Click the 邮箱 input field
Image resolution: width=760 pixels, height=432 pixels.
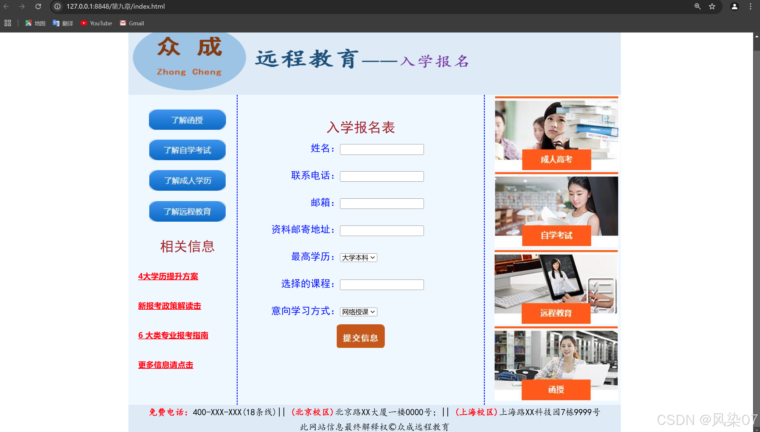tap(382, 203)
